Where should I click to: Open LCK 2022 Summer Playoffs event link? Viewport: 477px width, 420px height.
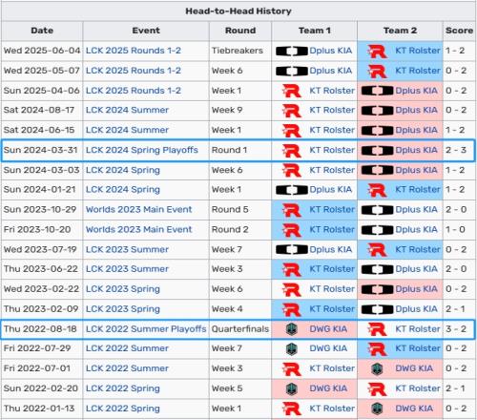[x=146, y=329]
